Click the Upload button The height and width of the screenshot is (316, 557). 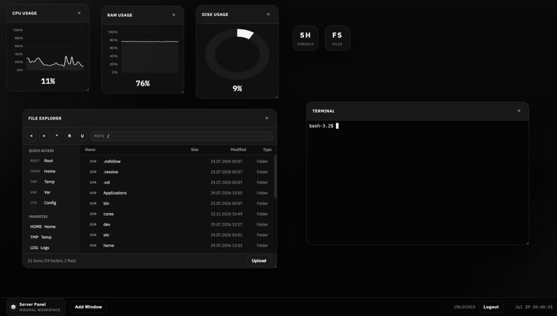(259, 261)
